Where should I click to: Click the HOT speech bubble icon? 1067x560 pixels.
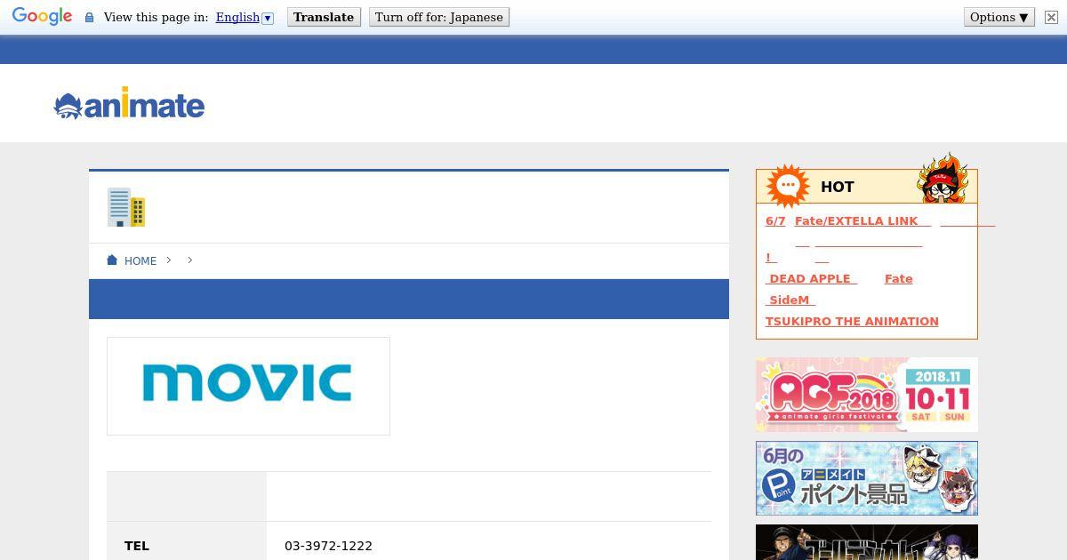pos(788,186)
